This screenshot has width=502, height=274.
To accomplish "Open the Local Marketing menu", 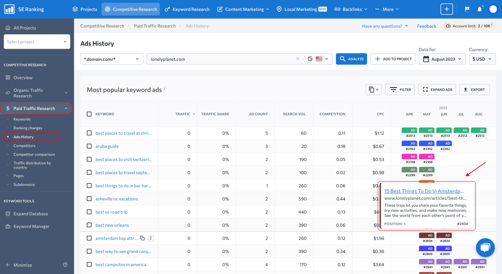I will point(301,9).
